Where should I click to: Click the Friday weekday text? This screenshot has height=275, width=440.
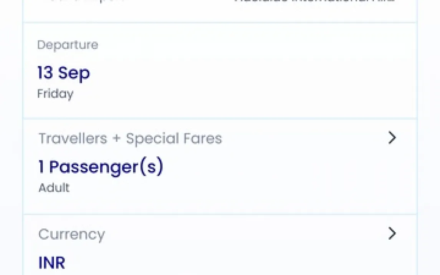tap(55, 94)
